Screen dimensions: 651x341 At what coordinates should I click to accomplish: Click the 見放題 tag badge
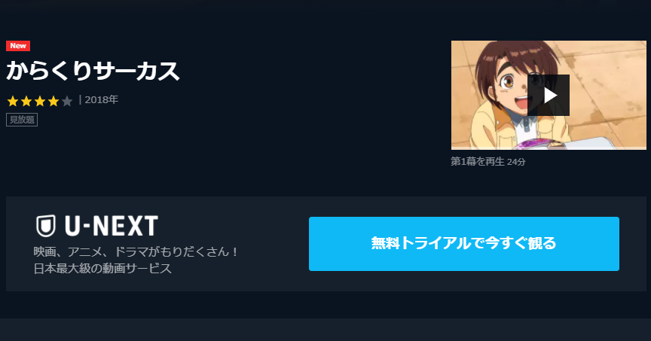tap(22, 120)
